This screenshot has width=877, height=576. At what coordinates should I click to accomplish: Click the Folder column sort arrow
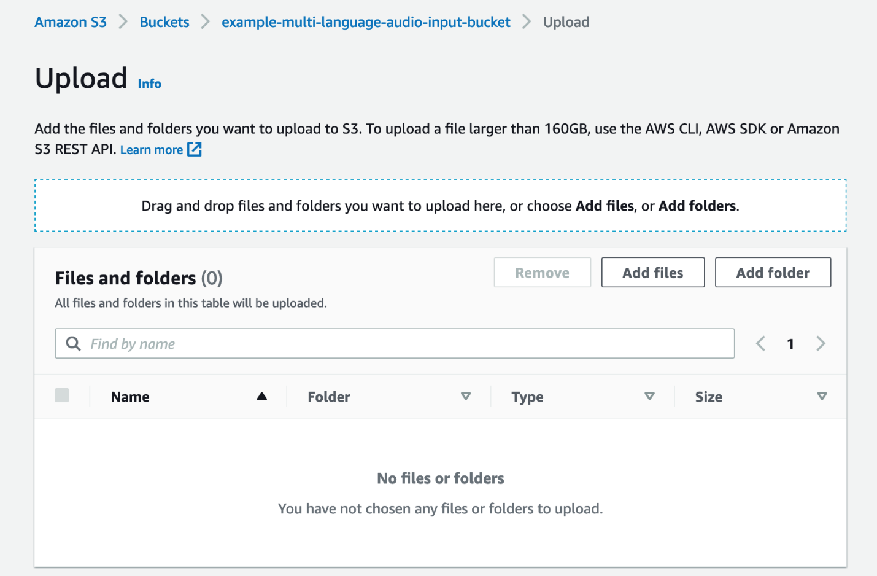pos(466,397)
